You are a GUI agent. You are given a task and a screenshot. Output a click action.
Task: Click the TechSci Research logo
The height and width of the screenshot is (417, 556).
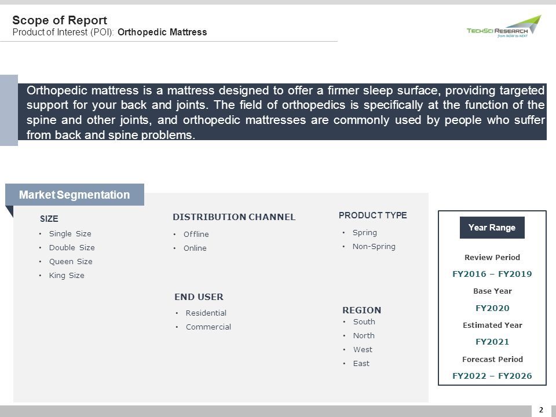pos(504,26)
